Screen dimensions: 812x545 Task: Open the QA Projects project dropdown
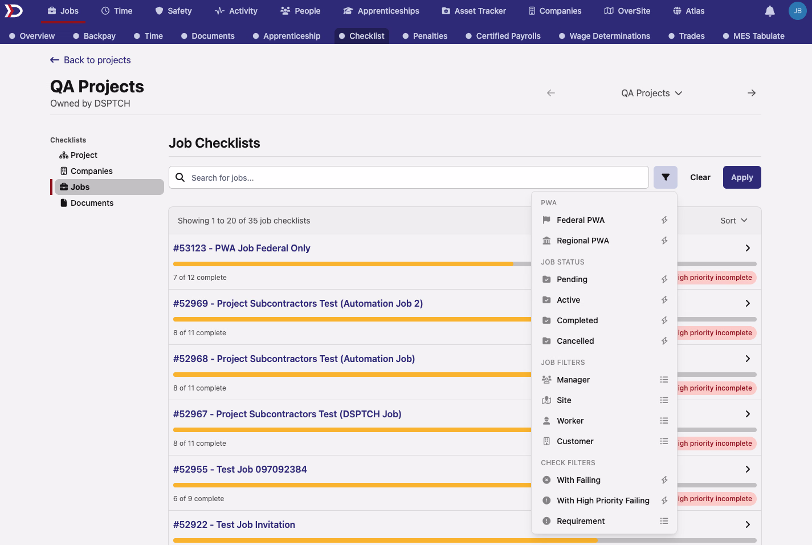651,93
